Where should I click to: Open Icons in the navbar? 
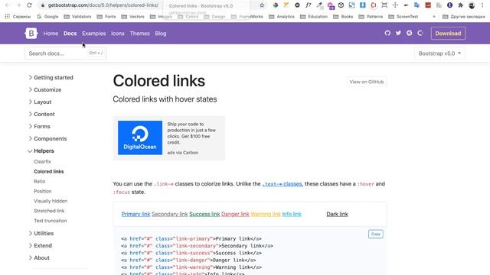coord(118,34)
